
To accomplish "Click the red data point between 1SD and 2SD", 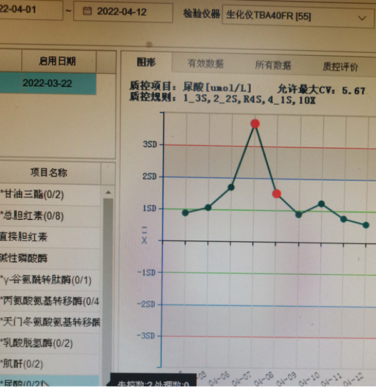I will tap(276, 194).
